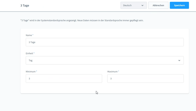Focus the Name input containing 3 Tage
The height and width of the screenshot is (111, 196).
coord(105,42)
